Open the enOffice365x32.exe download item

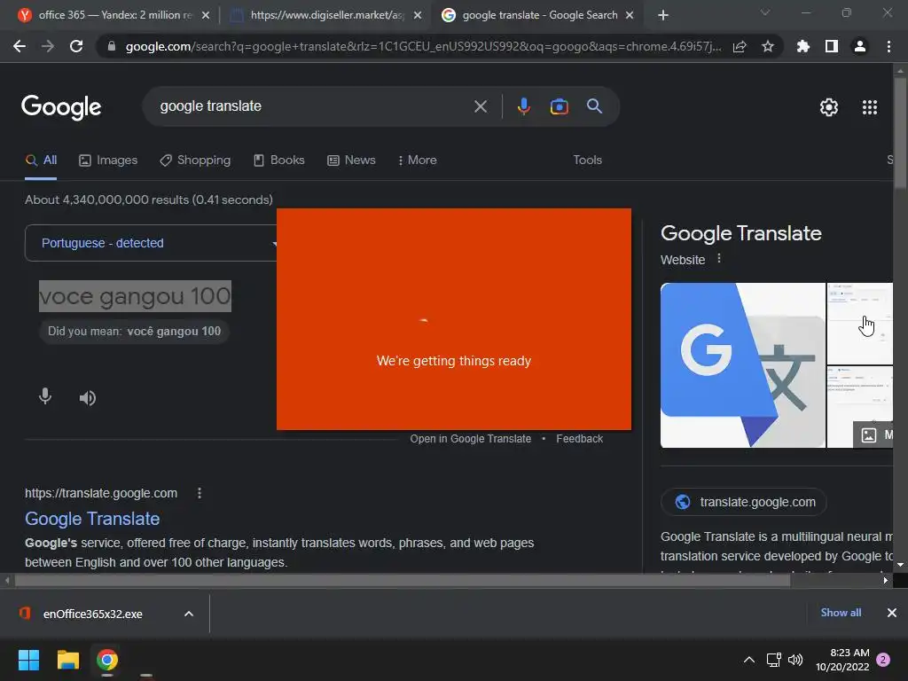pos(92,614)
